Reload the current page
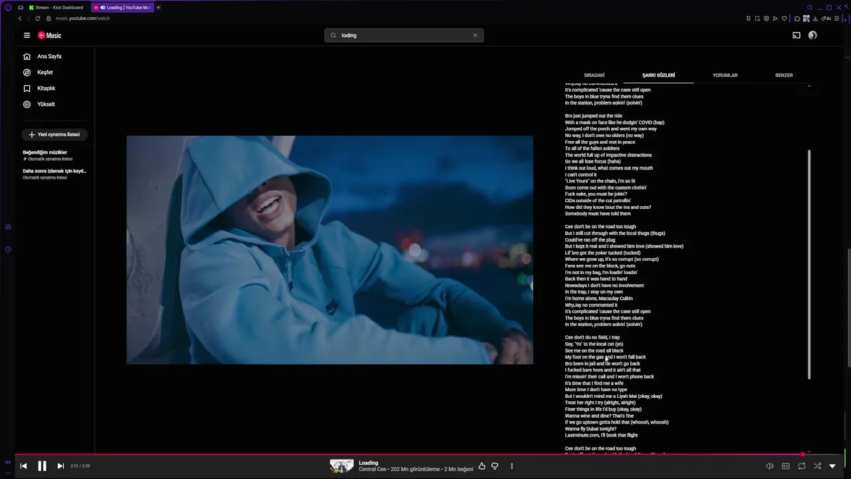 pyautogui.click(x=37, y=18)
